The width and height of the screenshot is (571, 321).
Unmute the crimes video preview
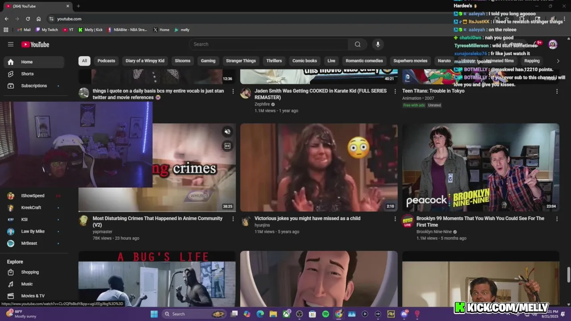(228, 132)
